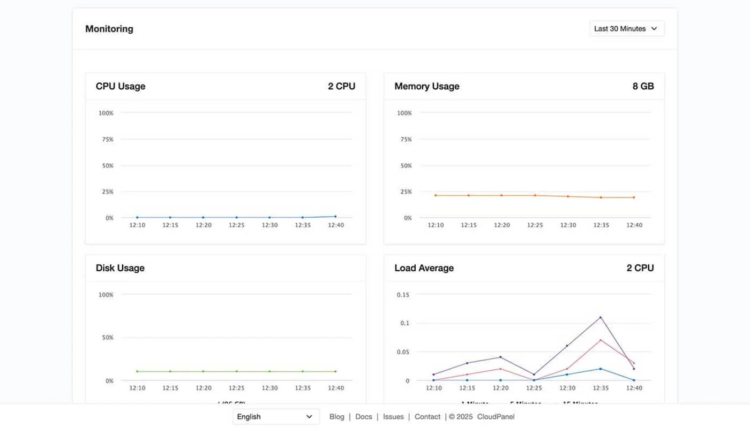This screenshot has height=428, width=750.
Task: Expand the English language selector
Action: click(x=275, y=417)
